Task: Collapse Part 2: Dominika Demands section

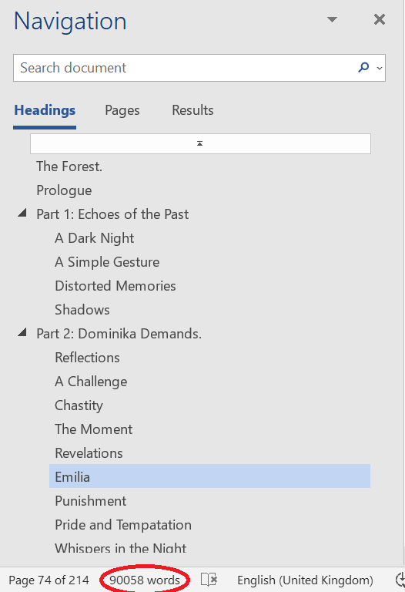Action: pos(22,333)
